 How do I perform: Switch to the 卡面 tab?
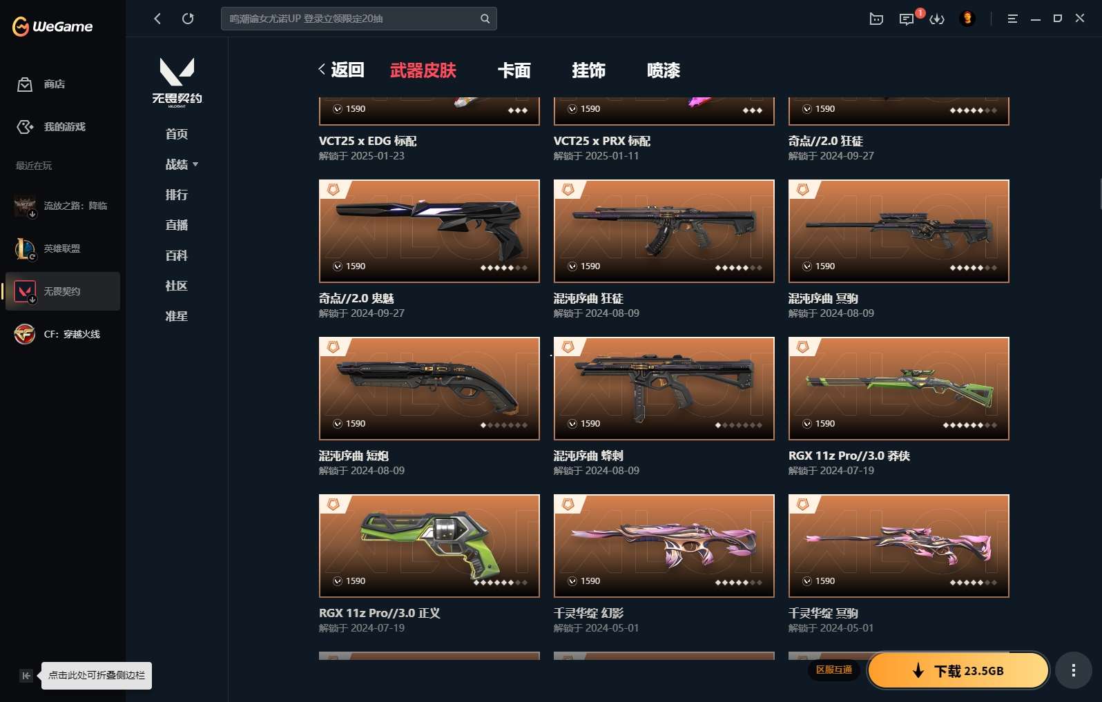[x=514, y=70]
